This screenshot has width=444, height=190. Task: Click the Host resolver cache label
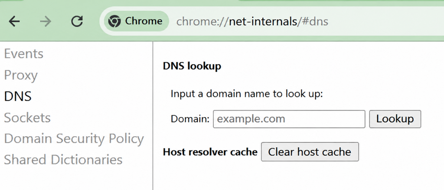pyautogui.click(x=210, y=152)
